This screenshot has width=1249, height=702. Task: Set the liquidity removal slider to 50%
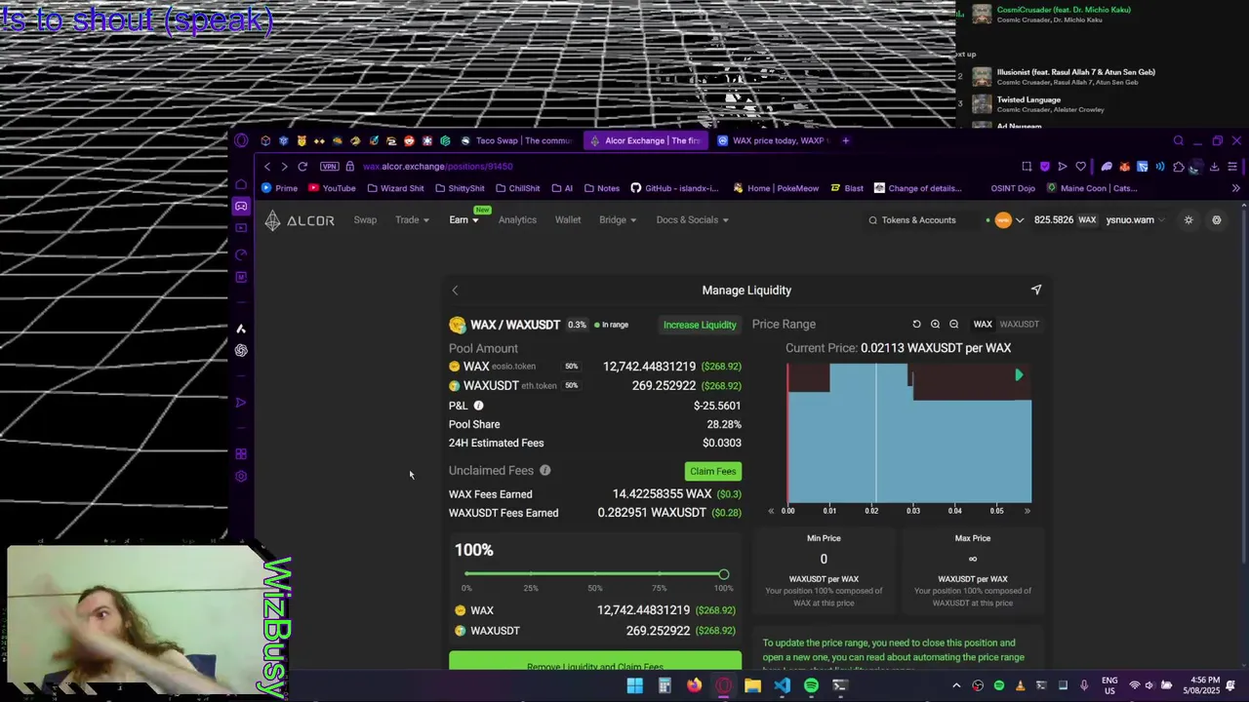(594, 575)
